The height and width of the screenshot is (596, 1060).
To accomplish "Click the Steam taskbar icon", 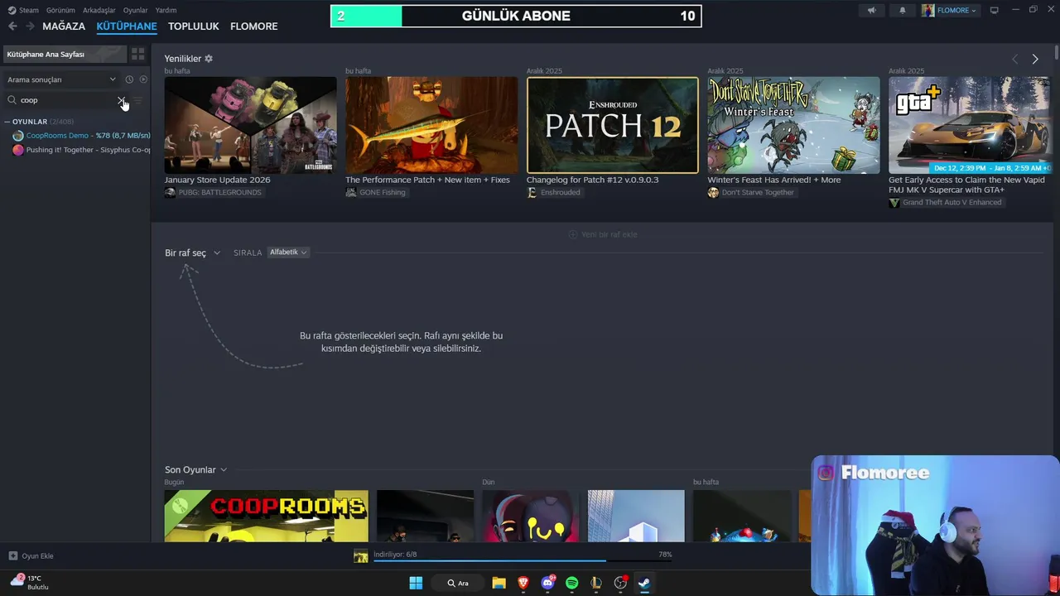I will (643, 583).
